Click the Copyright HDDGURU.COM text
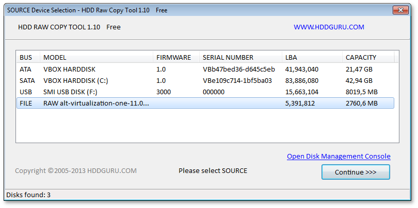This screenshot has height=208, width=418. [75, 170]
